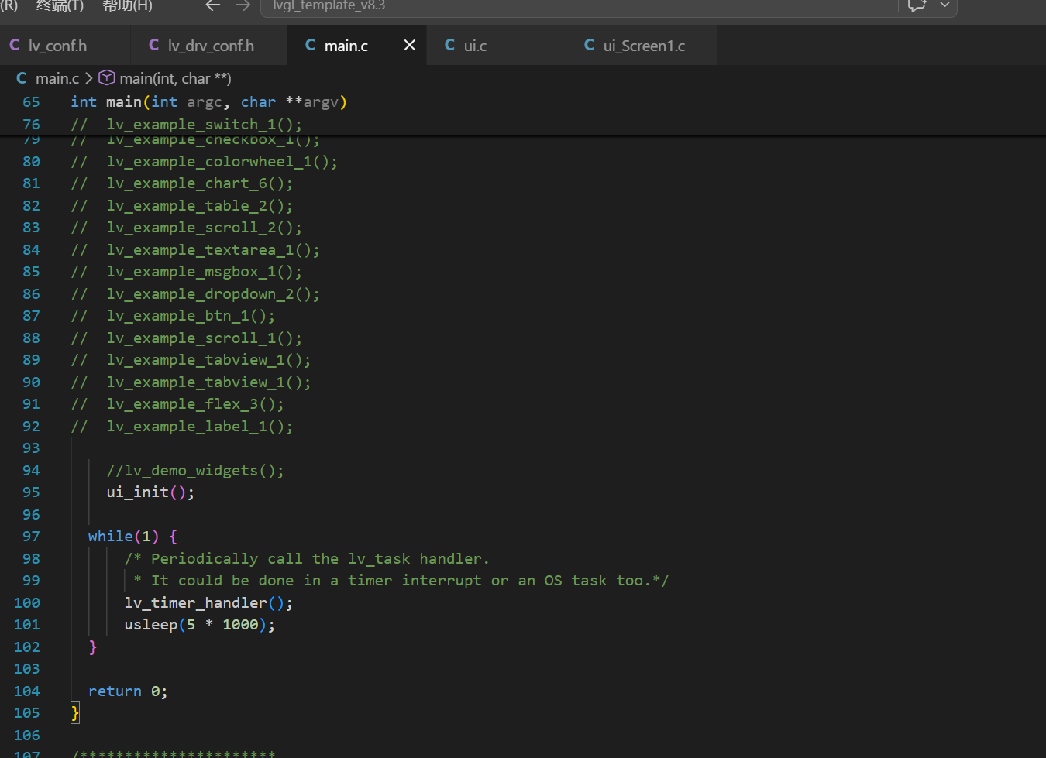Switch to the ui.c tab
Image resolution: width=1046 pixels, height=758 pixels.
point(496,46)
